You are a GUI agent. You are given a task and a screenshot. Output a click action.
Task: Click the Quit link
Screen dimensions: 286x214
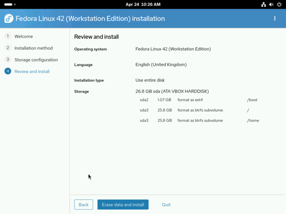(166, 205)
